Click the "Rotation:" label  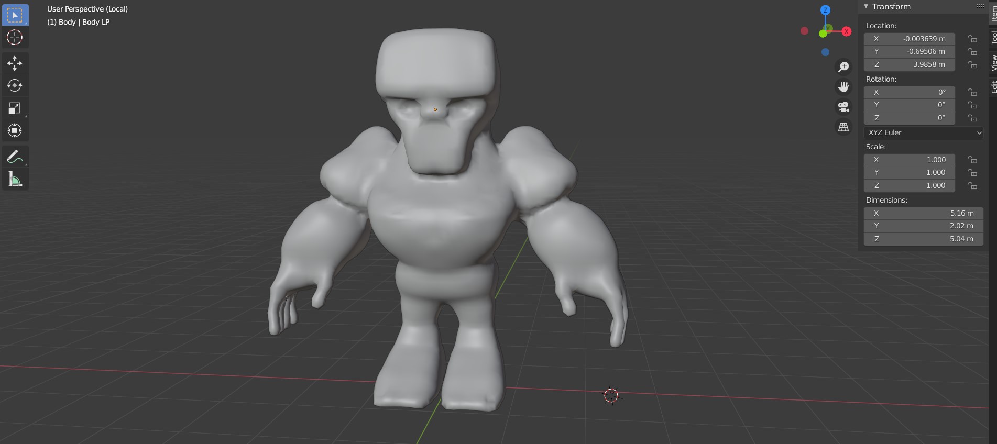point(881,79)
